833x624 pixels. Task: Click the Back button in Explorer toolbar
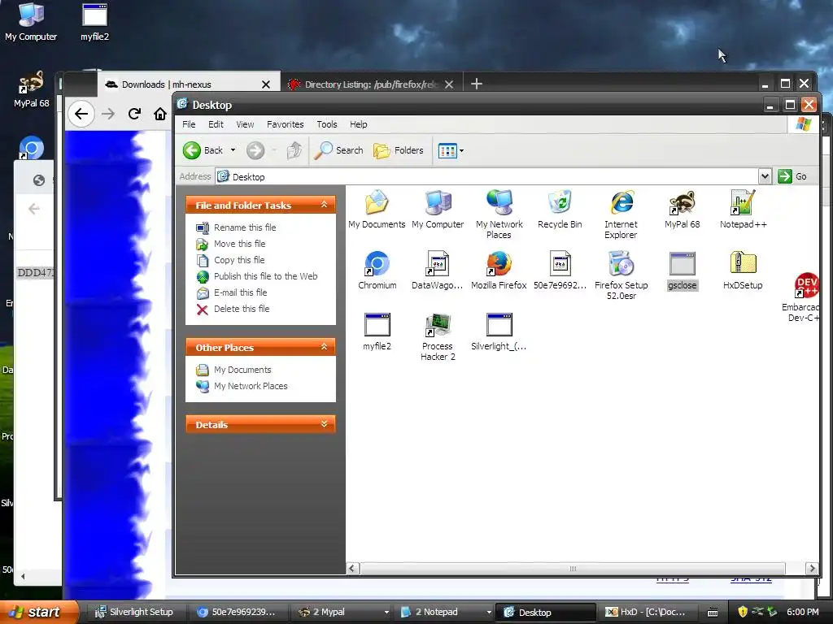(x=203, y=150)
